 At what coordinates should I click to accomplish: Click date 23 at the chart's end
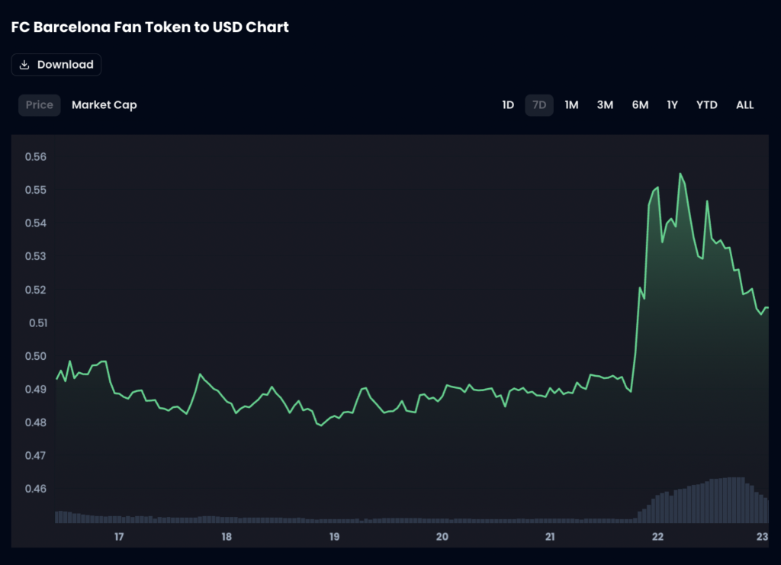761,537
